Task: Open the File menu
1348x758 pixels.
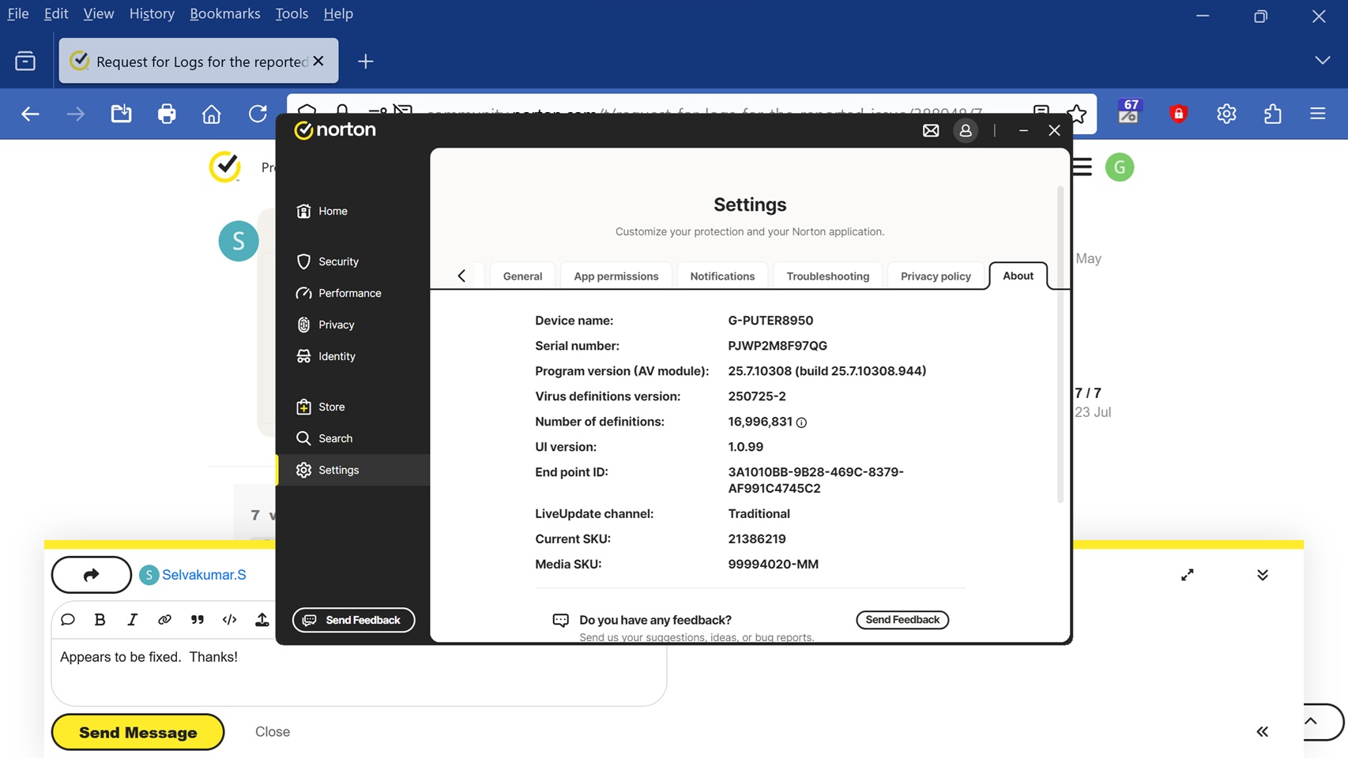Action: click(x=17, y=13)
